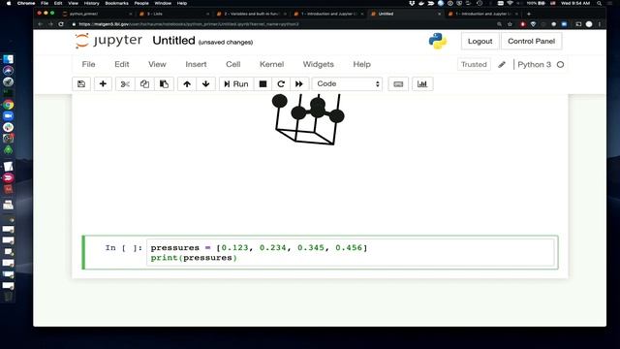The image size is (620, 349).
Task: Click the browser address bar URL
Action: pyautogui.click(x=189, y=24)
